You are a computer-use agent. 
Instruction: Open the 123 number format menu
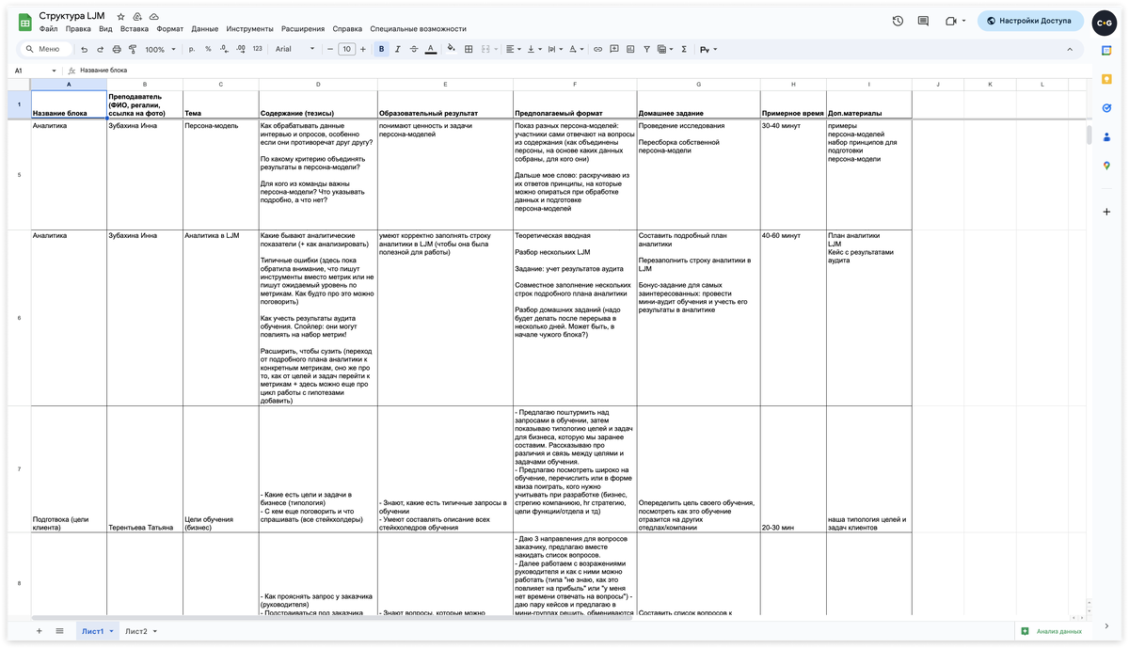tap(257, 49)
